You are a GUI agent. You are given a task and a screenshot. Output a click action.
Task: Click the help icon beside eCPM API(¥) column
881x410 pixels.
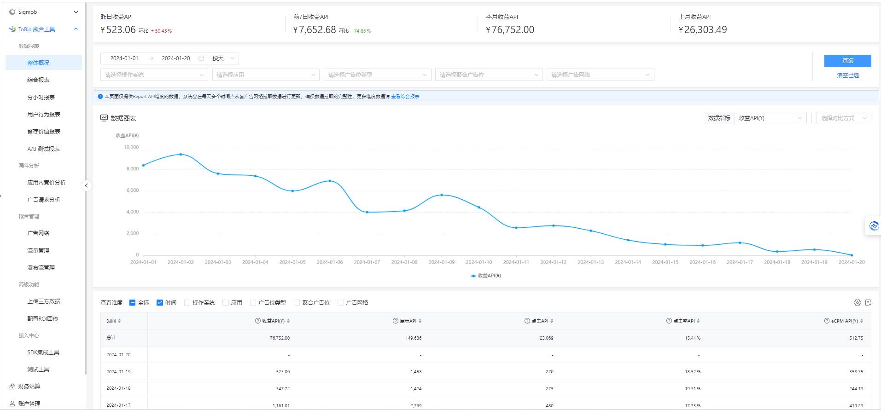tap(827, 321)
